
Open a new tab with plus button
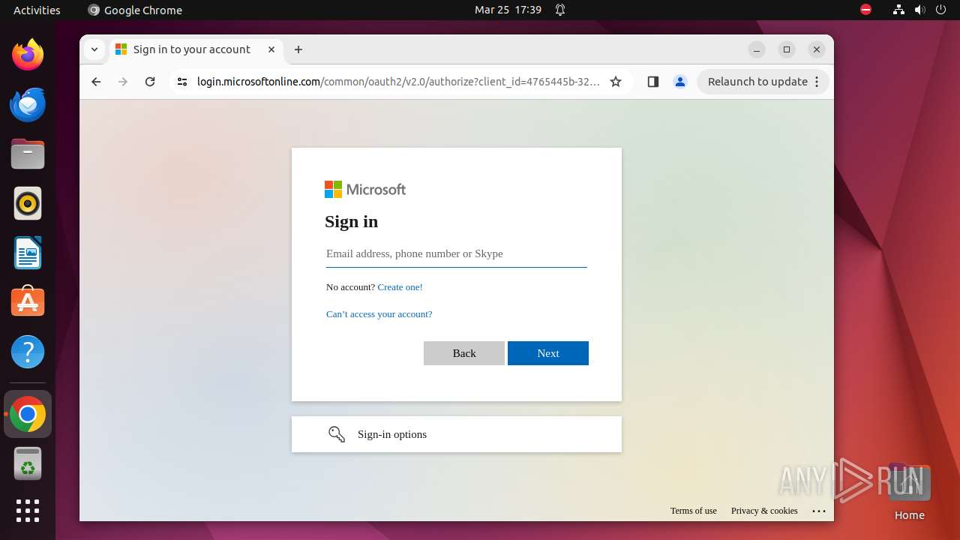click(298, 49)
